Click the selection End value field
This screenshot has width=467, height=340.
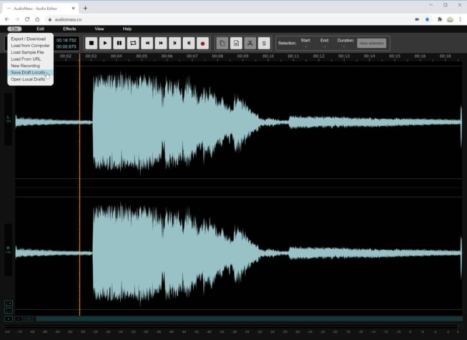point(325,47)
